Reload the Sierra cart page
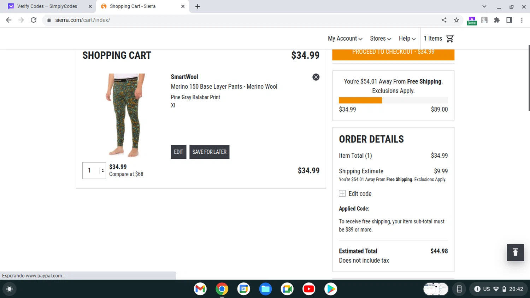The height and width of the screenshot is (298, 530). 34,20
